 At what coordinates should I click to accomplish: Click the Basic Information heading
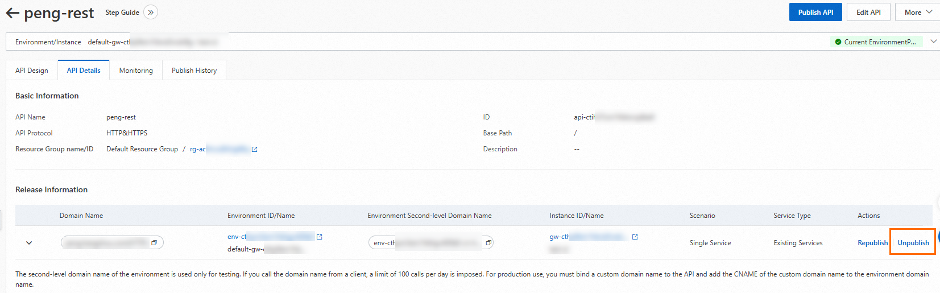click(x=47, y=96)
